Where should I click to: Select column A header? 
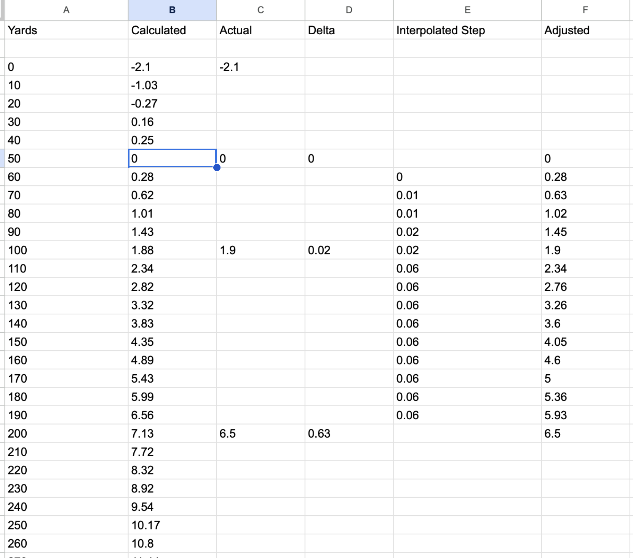(x=66, y=10)
